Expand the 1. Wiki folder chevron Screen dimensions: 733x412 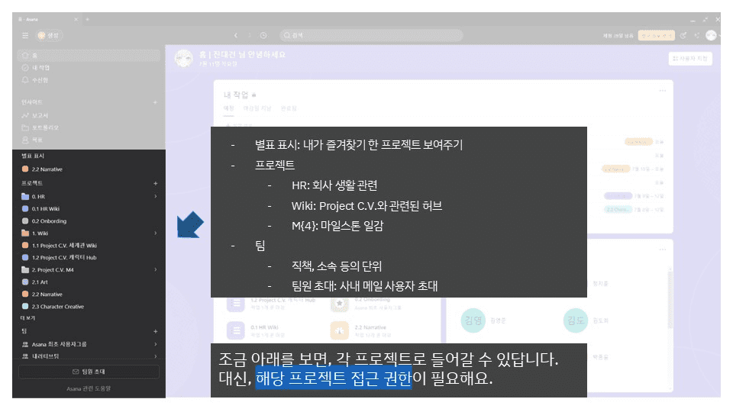point(155,233)
